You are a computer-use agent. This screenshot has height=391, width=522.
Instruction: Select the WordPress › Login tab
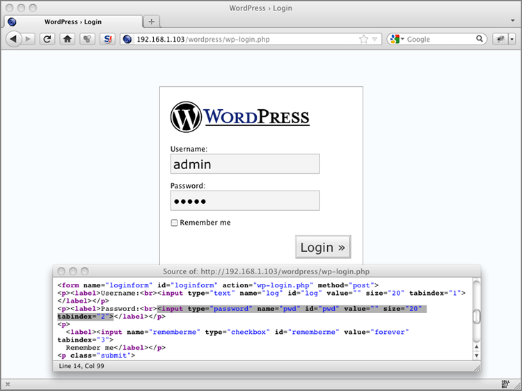click(x=70, y=22)
